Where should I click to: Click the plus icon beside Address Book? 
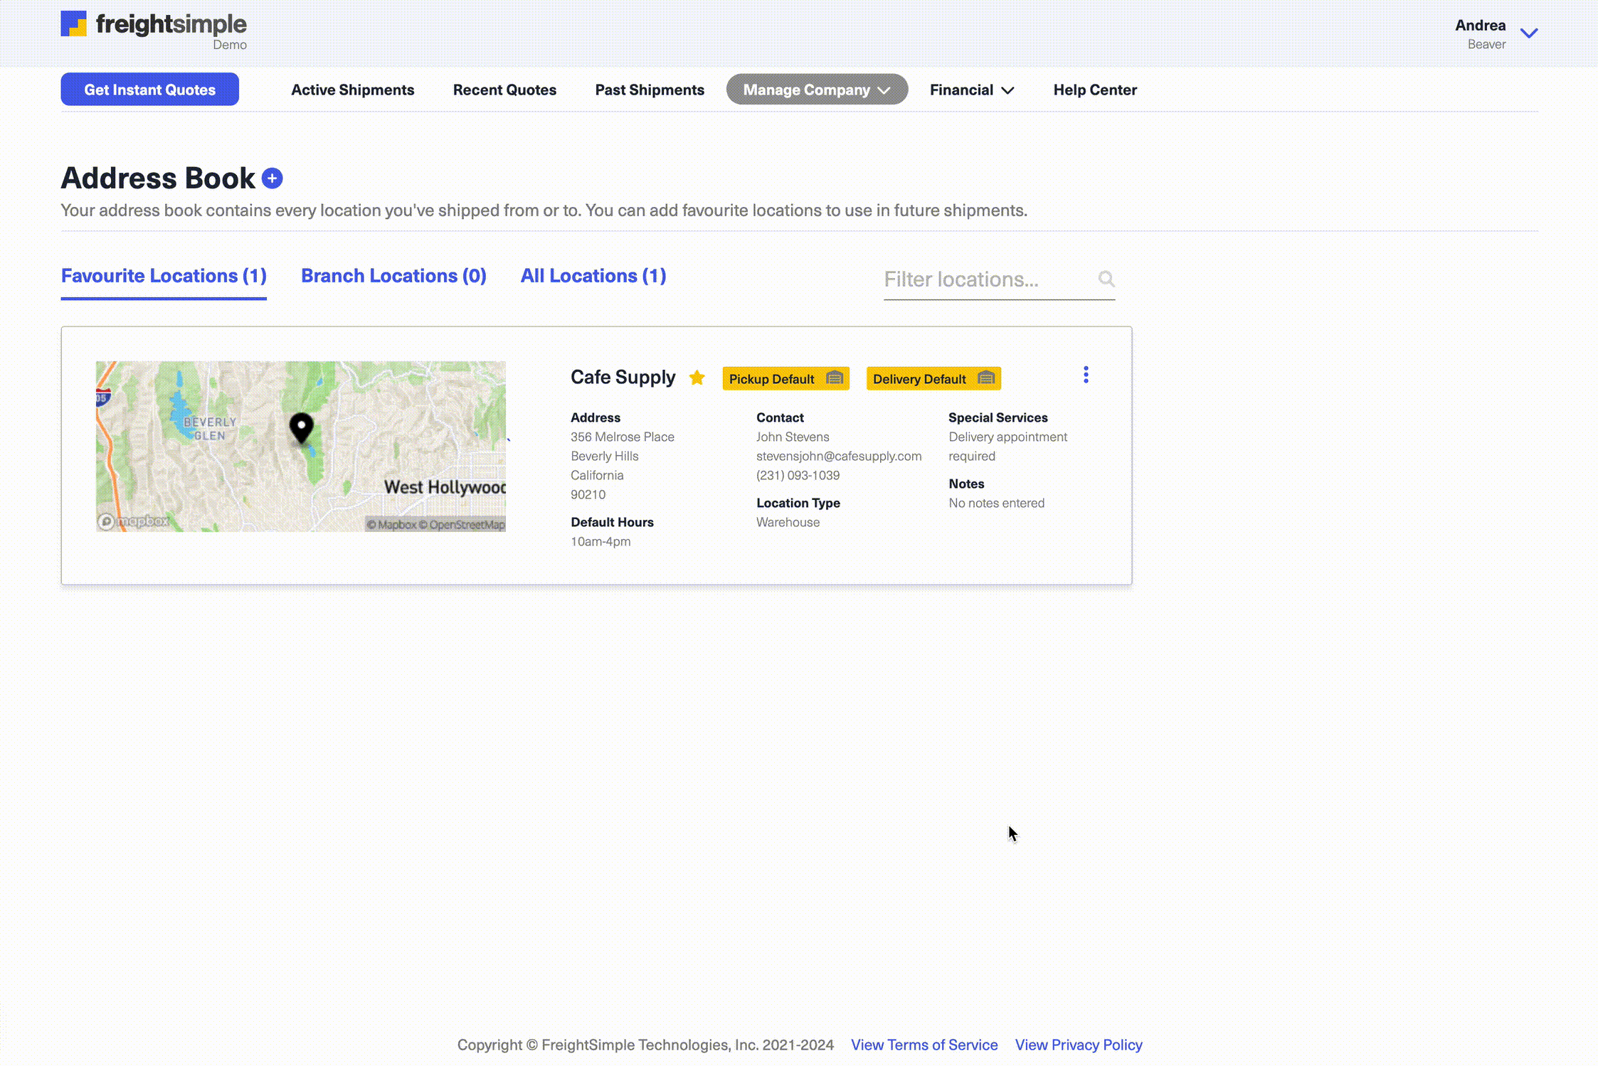point(272,178)
